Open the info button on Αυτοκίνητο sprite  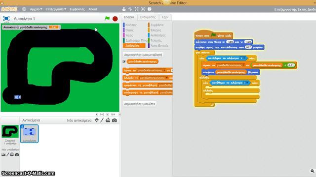22,126
